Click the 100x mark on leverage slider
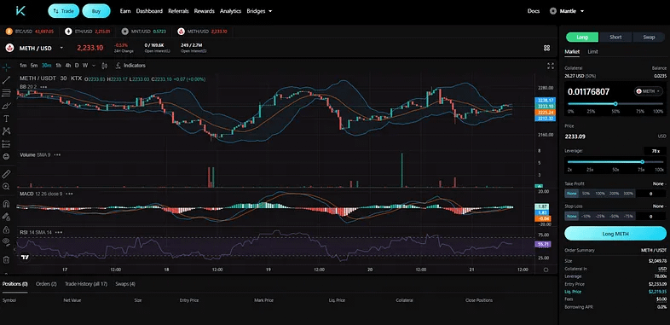Viewport: 670px width, 325px height. click(659, 170)
